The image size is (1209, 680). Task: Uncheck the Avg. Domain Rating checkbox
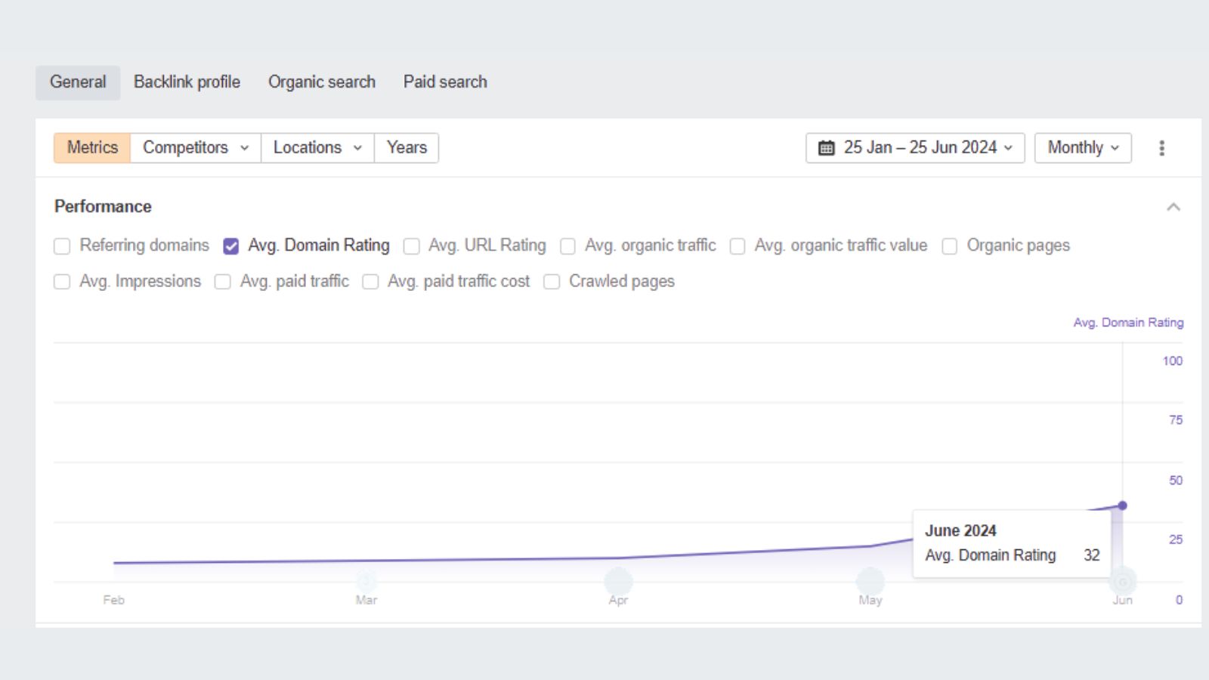point(231,246)
